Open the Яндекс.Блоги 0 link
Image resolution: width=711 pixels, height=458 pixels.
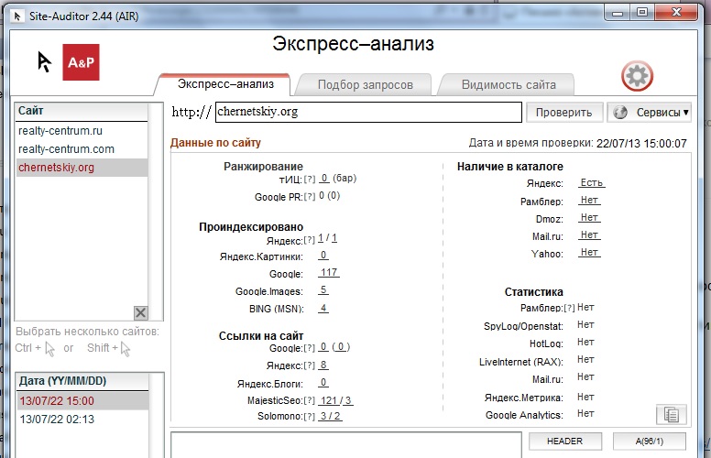click(323, 382)
